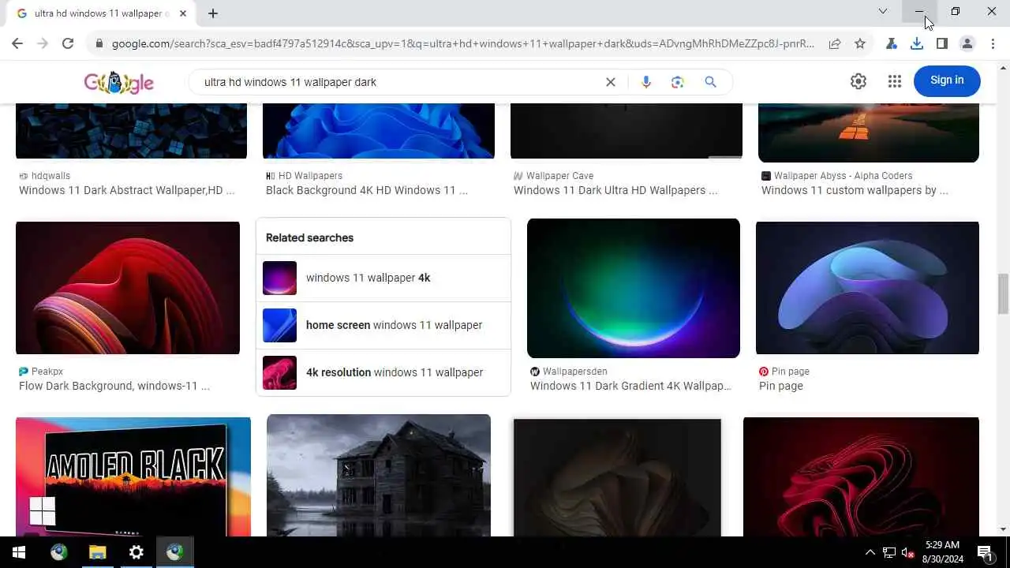Viewport: 1010px width, 568px height.
Task: Open the dark brown abstract wallpaper thumbnail
Action: pyautogui.click(x=617, y=477)
